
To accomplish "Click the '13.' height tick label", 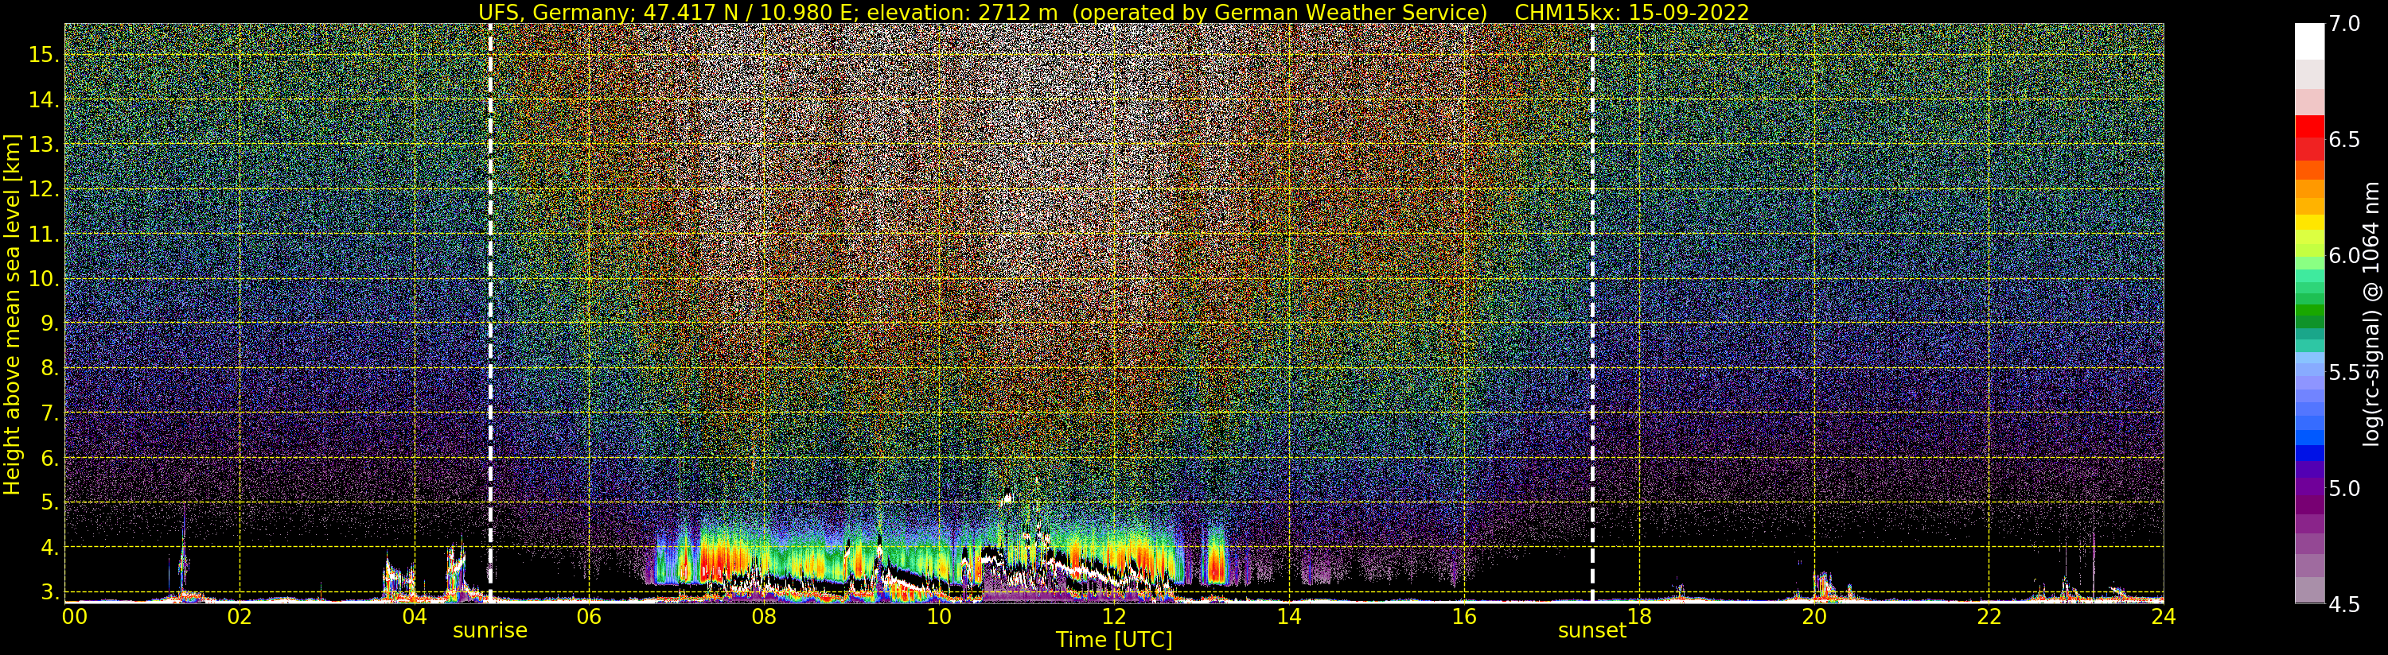I will coord(44,145).
